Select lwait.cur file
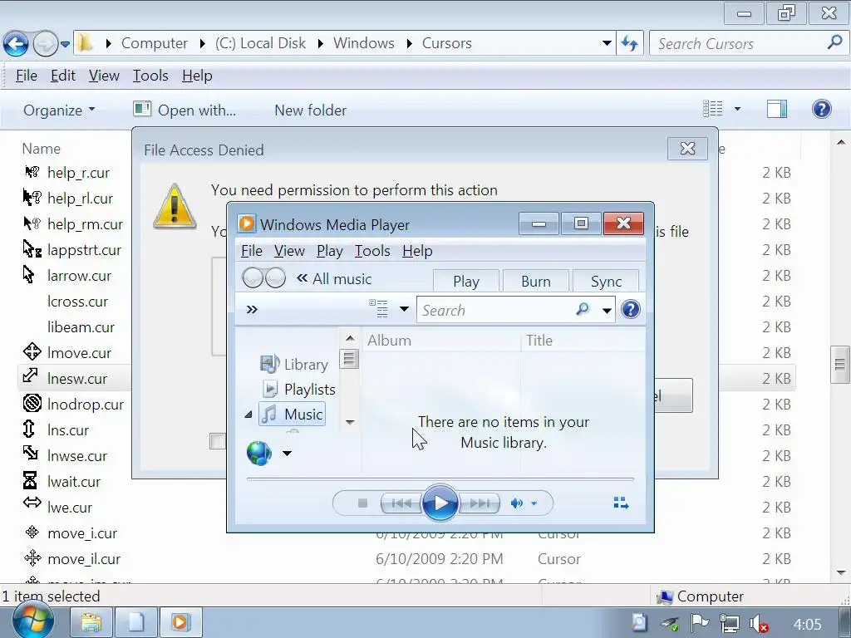Image resolution: width=851 pixels, height=638 pixels. tap(74, 482)
